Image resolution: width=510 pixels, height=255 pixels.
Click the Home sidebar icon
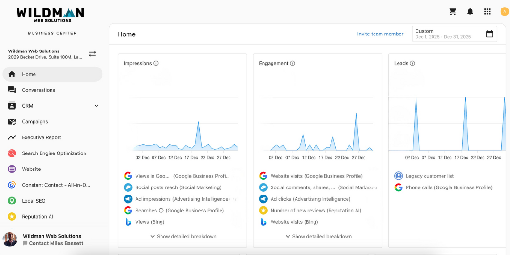pos(12,74)
